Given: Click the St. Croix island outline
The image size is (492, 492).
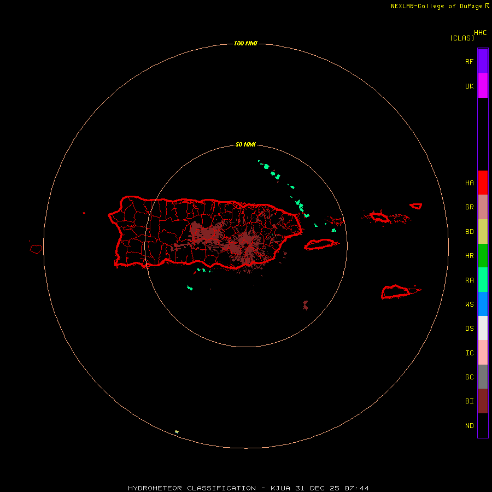Looking at the screenshot, I should (400, 292).
